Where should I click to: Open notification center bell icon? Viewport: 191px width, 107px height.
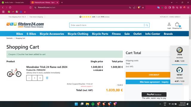pos(188,104)
